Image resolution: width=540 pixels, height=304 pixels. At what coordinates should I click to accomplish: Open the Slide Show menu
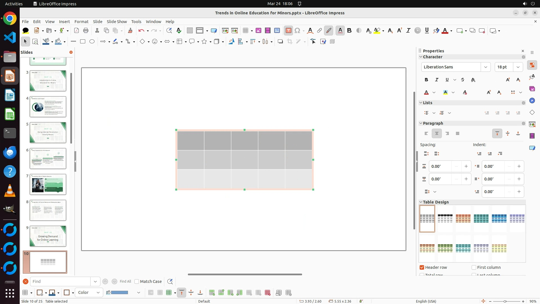[x=117, y=22]
